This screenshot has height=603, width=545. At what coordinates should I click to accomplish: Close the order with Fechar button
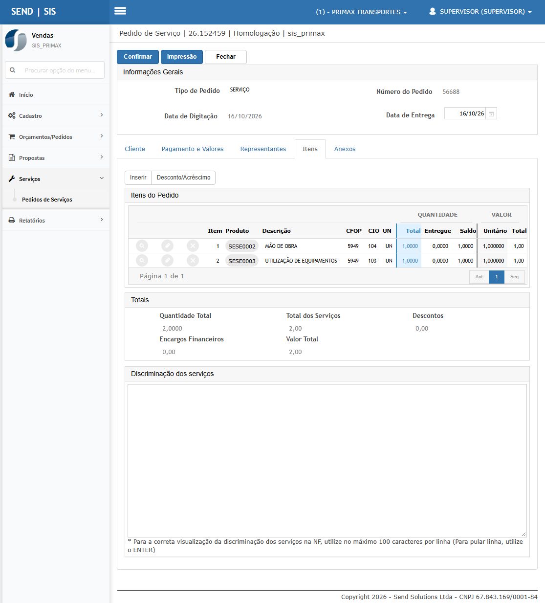[x=226, y=57]
